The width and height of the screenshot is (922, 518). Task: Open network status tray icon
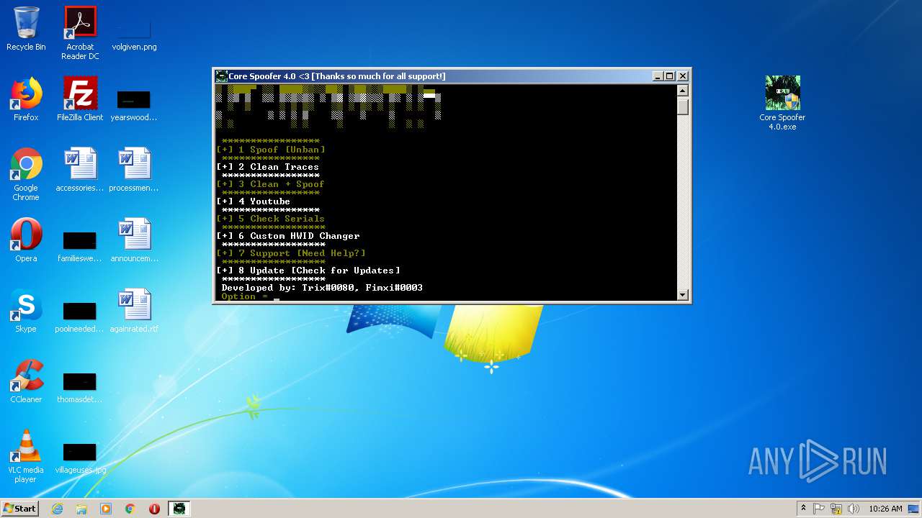[x=836, y=509]
